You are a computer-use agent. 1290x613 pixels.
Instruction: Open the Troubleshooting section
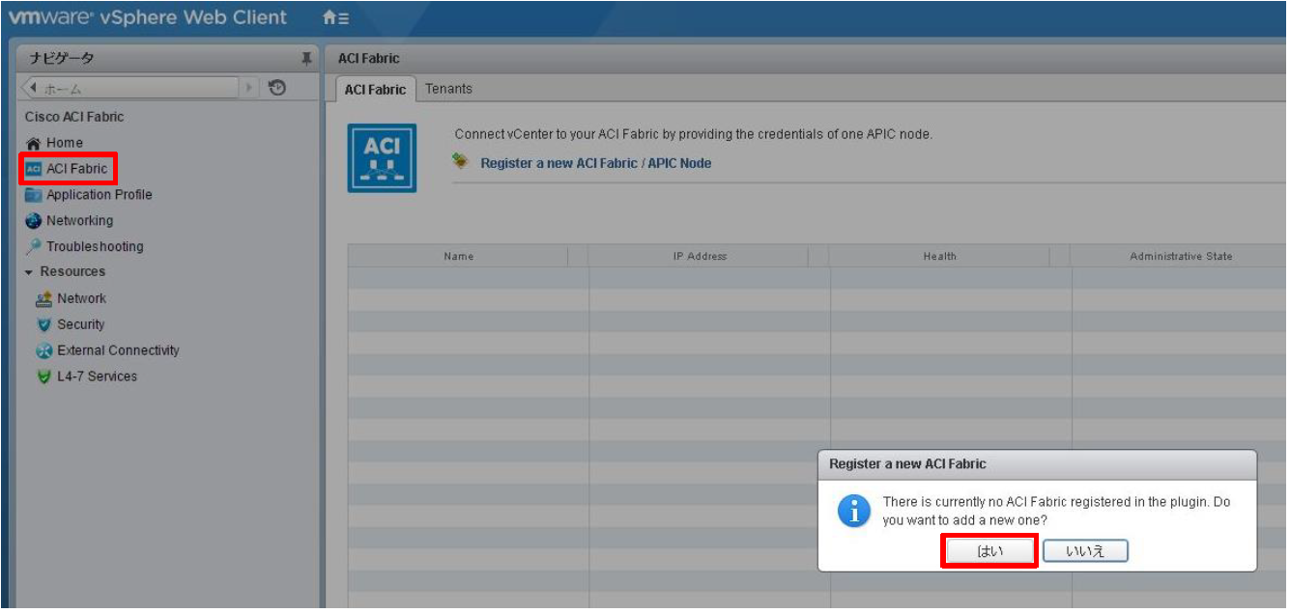point(95,246)
